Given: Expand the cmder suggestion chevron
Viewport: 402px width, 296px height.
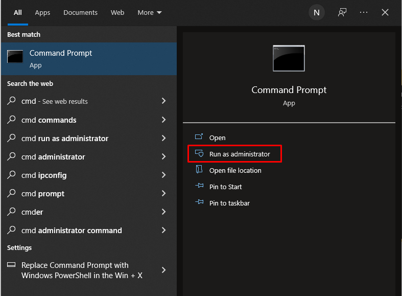Looking at the screenshot, I should (x=163, y=212).
